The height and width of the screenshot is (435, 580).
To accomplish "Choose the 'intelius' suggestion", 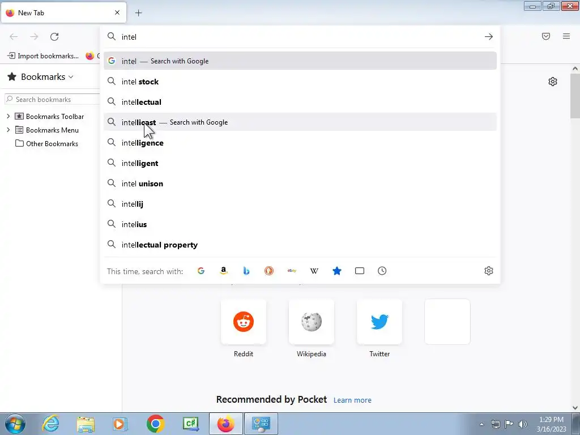I will (300, 224).
